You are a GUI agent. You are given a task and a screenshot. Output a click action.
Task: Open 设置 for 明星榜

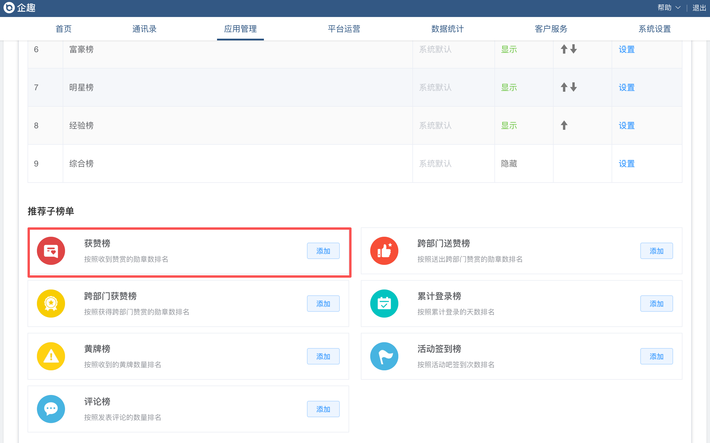[x=627, y=87]
